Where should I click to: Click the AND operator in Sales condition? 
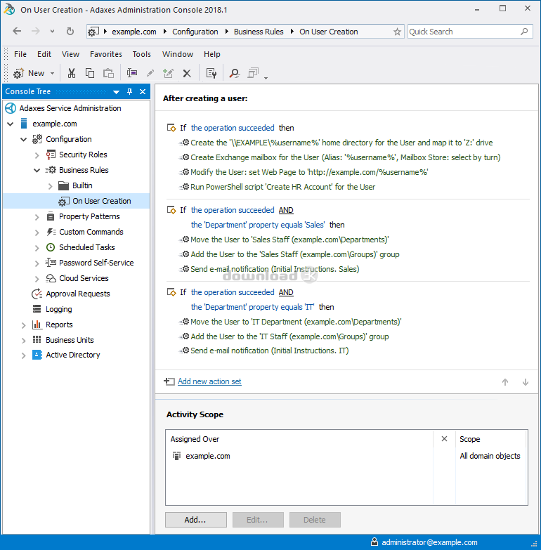click(x=286, y=210)
